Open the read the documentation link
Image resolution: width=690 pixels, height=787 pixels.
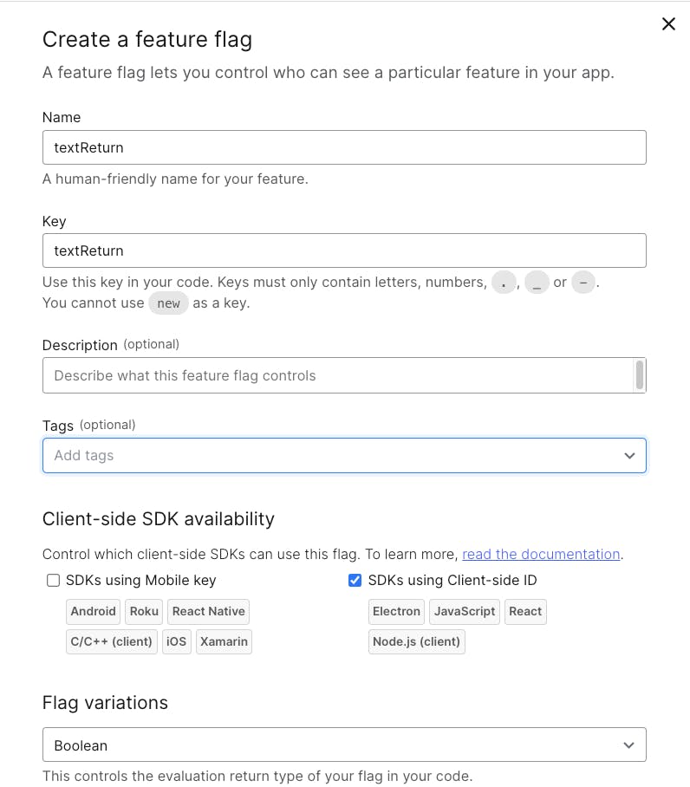coord(541,554)
